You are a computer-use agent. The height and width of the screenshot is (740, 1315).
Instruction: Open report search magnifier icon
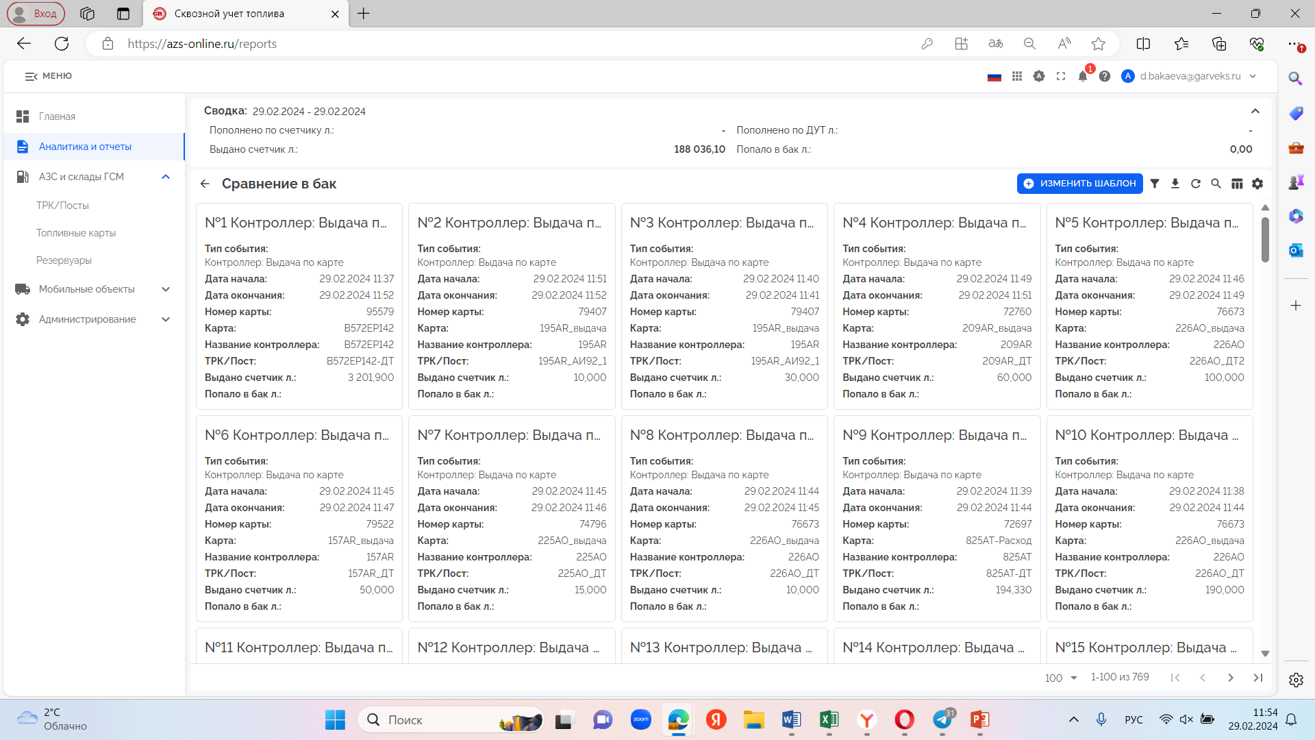click(1216, 184)
